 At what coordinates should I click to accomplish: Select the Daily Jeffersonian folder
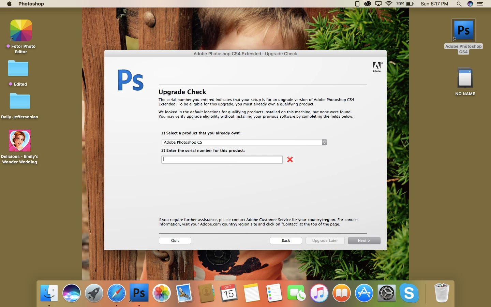click(20, 101)
